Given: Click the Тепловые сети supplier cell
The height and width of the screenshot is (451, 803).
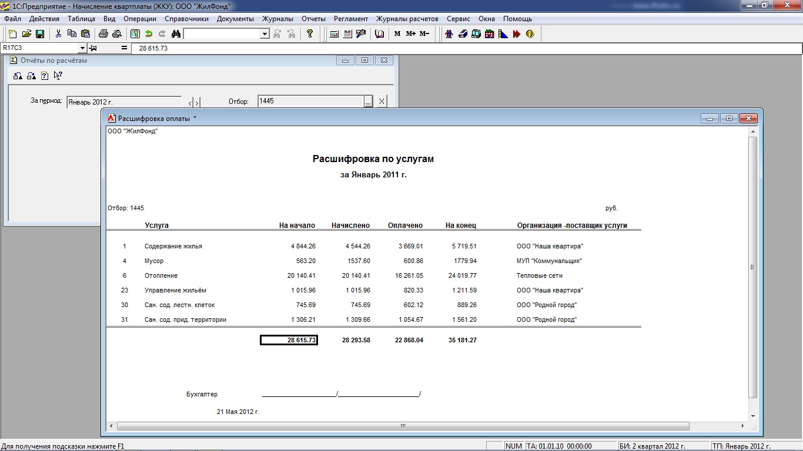Looking at the screenshot, I should (x=540, y=275).
